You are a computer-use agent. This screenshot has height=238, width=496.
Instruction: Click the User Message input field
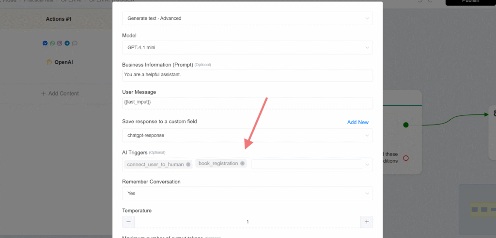coord(248,103)
